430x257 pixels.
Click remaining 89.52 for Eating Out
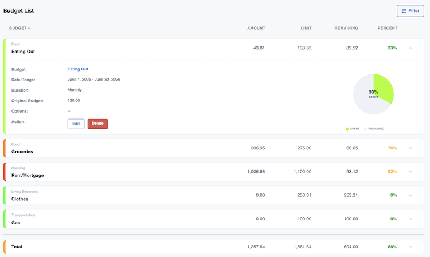[x=352, y=48]
